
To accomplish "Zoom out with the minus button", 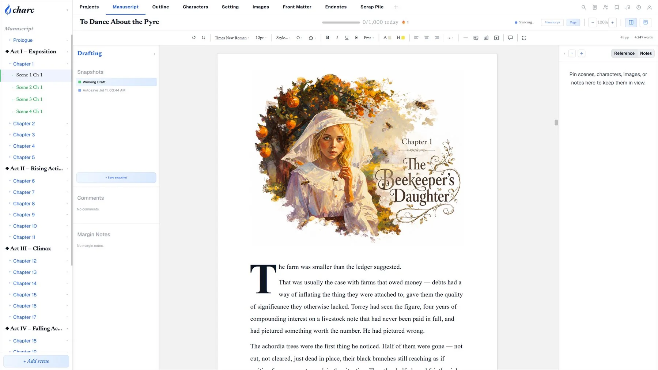I will (593, 22).
